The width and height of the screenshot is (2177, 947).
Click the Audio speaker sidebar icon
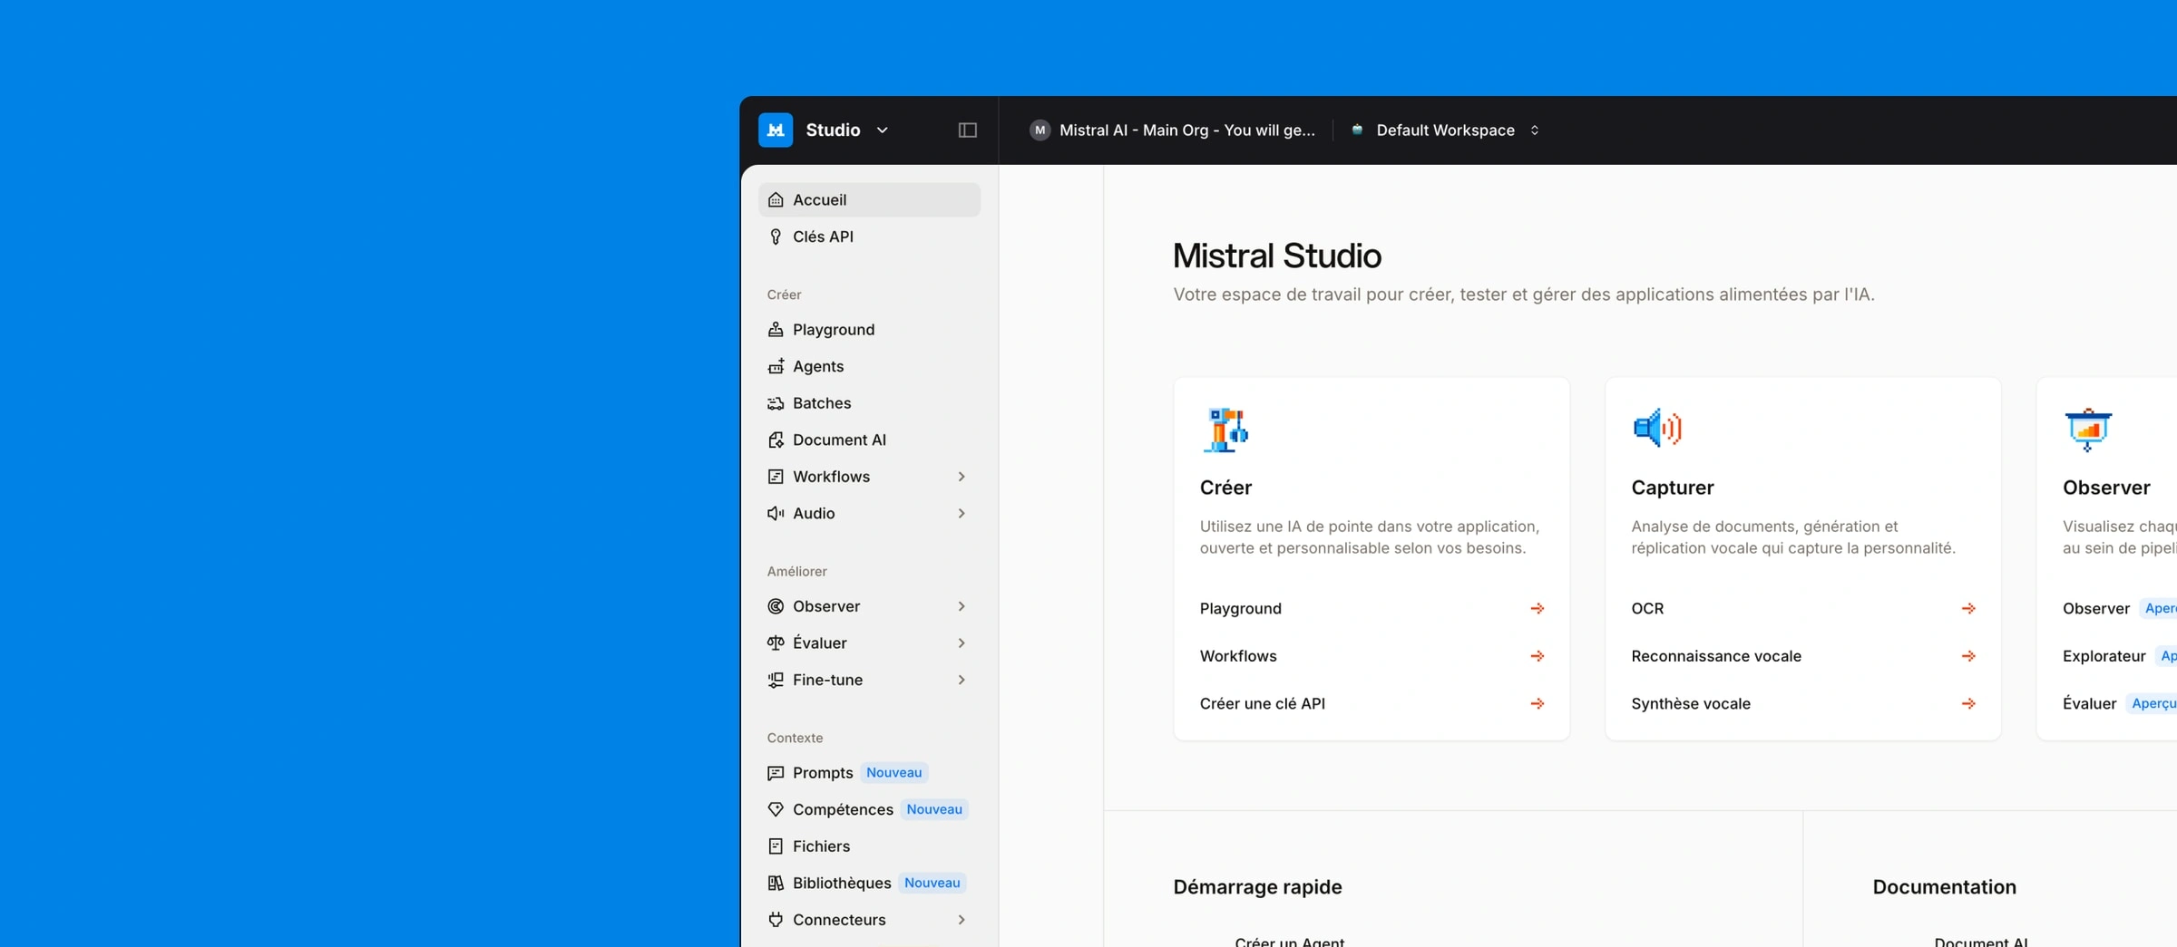(x=776, y=513)
